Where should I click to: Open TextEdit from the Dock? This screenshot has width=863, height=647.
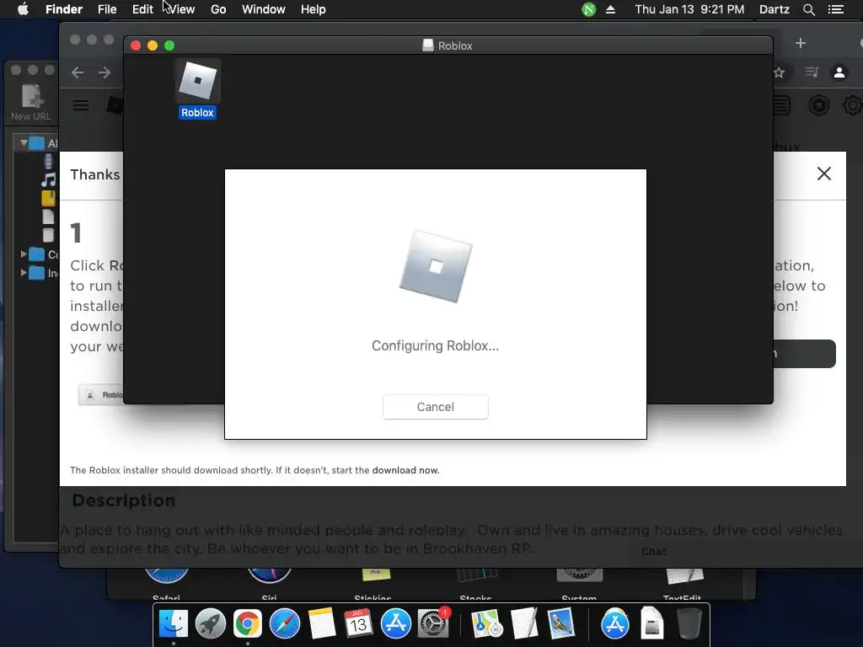pyautogui.click(x=524, y=623)
